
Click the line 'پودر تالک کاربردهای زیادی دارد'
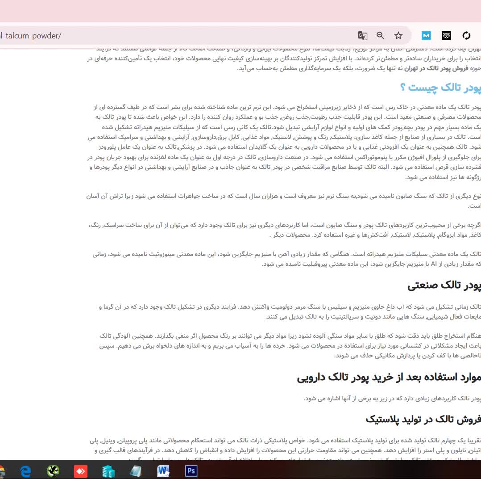(x=392, y=399)
